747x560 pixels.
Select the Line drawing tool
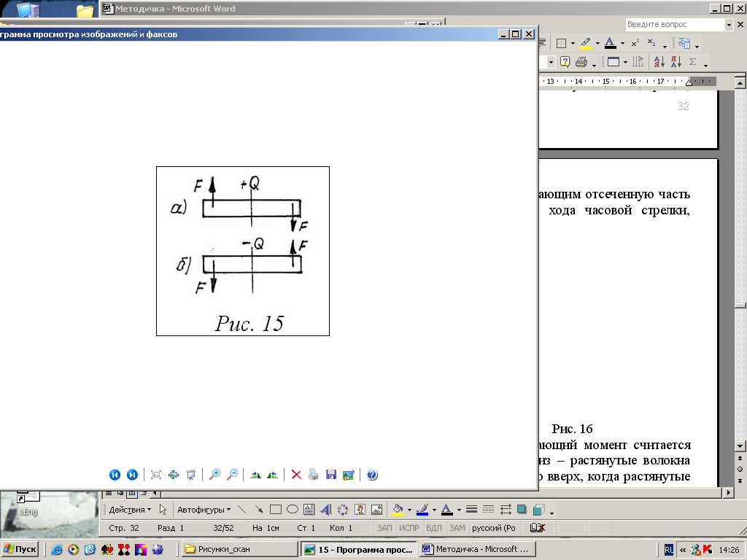pos(242,510)
